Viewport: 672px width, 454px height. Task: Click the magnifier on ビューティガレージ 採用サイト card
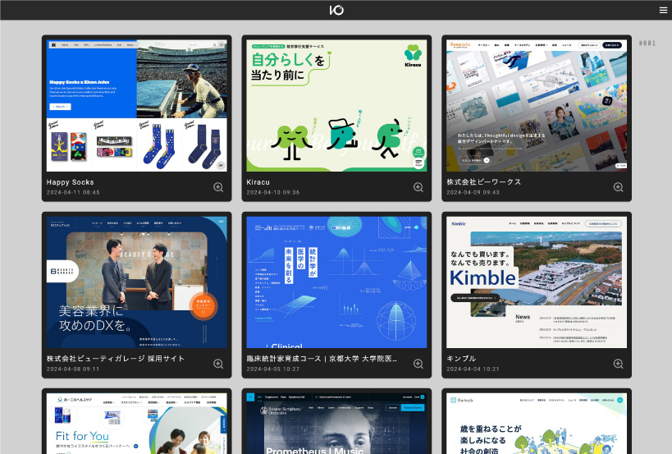(x=218, y=364)
